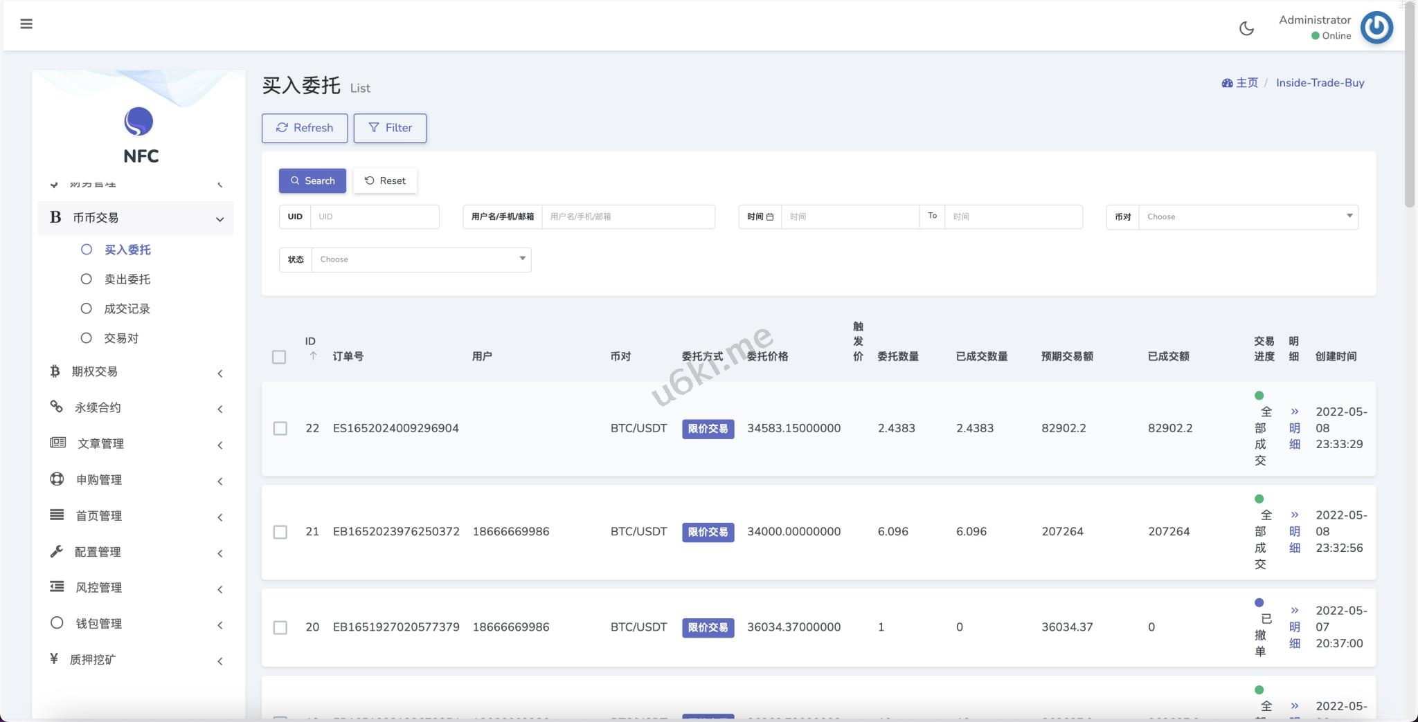1418x722 pixels.
Task: Click the 文章管理 newspaper icon
Action: [57, 443]
